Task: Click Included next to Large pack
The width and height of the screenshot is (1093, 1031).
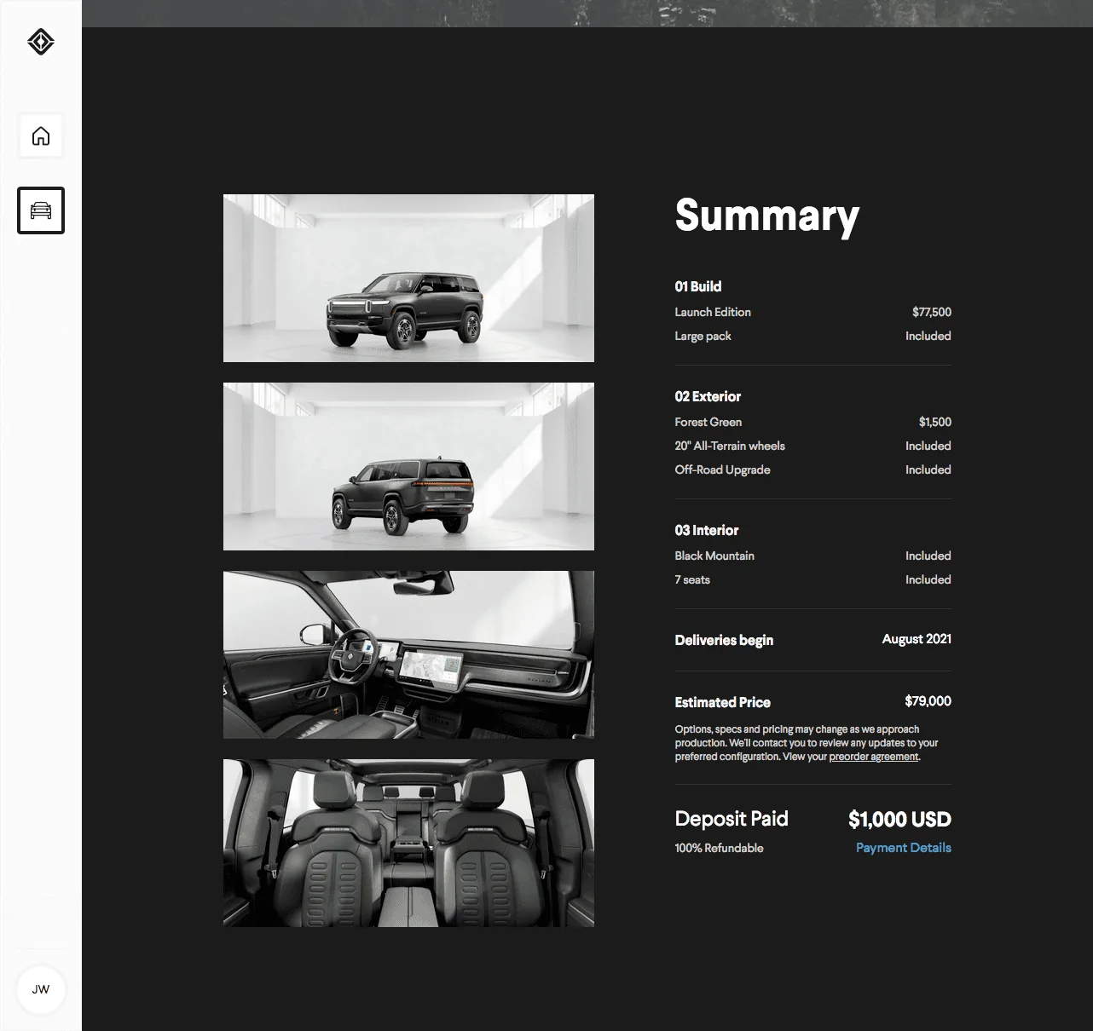Action: coord(928,336)
